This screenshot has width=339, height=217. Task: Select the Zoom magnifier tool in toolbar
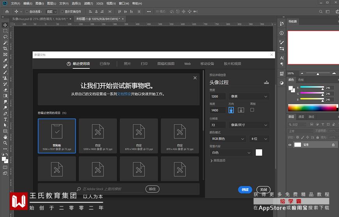pyautogui.click(x=5, y=143)
